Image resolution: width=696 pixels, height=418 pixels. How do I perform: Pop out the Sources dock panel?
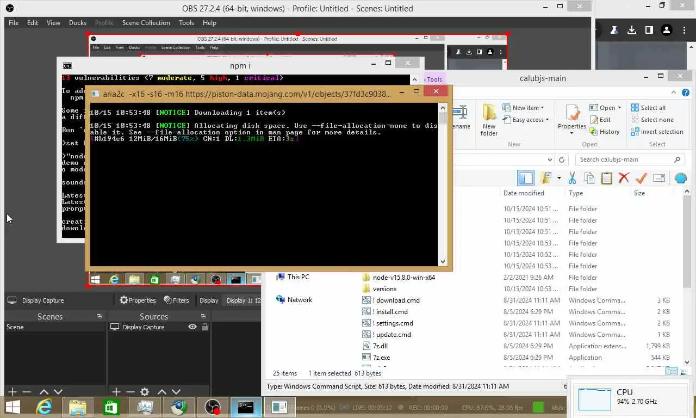(x=203, y=316)
